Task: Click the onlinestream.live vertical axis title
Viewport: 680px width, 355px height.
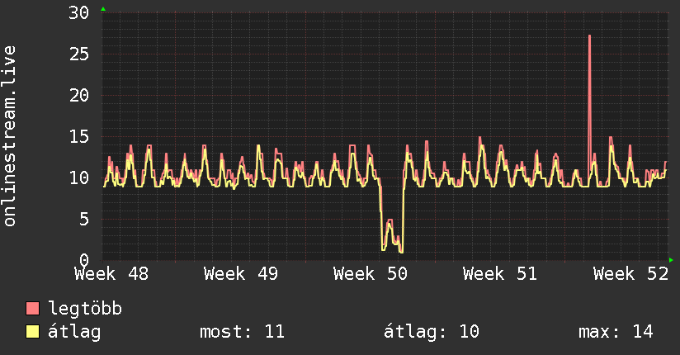Action: pyautogui.click(x=9, y=136)
